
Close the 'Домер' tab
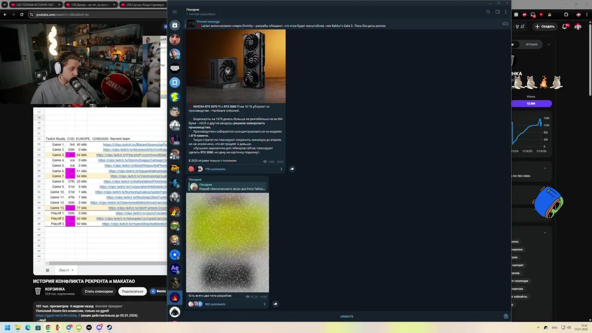[114, 5]
